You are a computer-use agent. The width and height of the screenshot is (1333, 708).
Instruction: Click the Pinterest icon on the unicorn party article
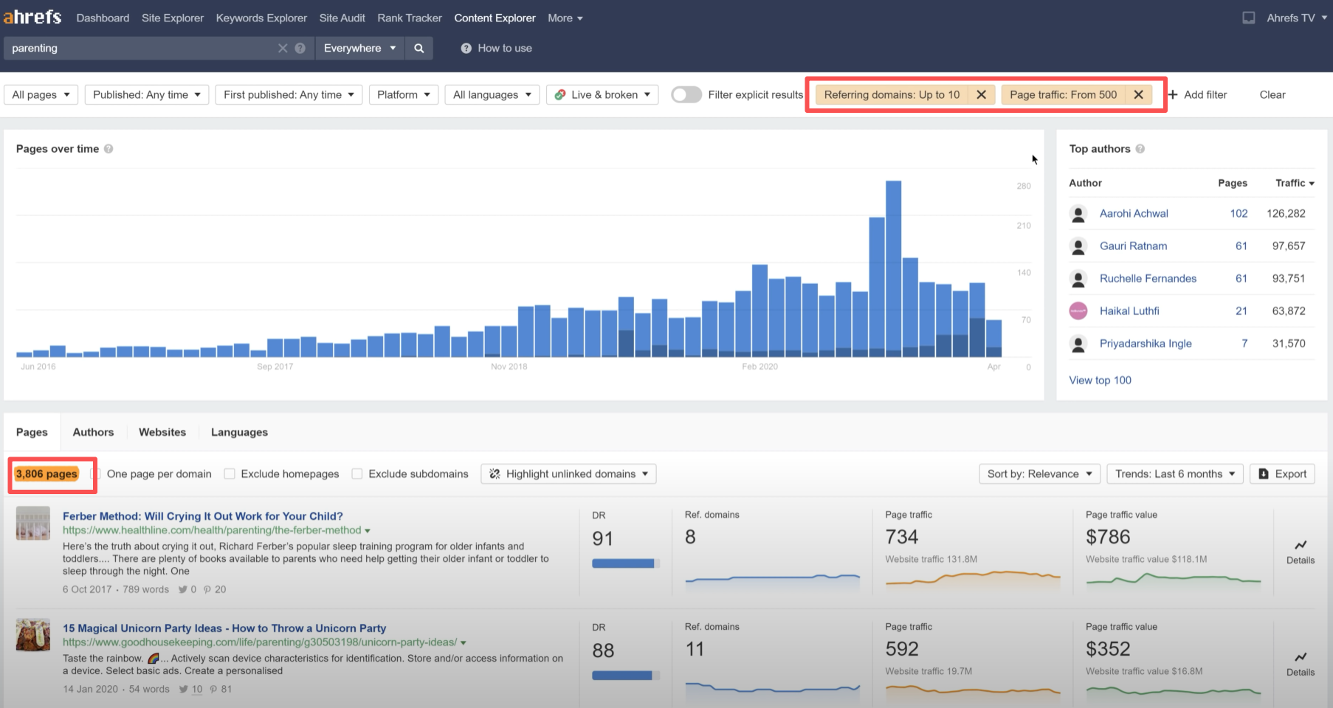(x=213, y=689)
